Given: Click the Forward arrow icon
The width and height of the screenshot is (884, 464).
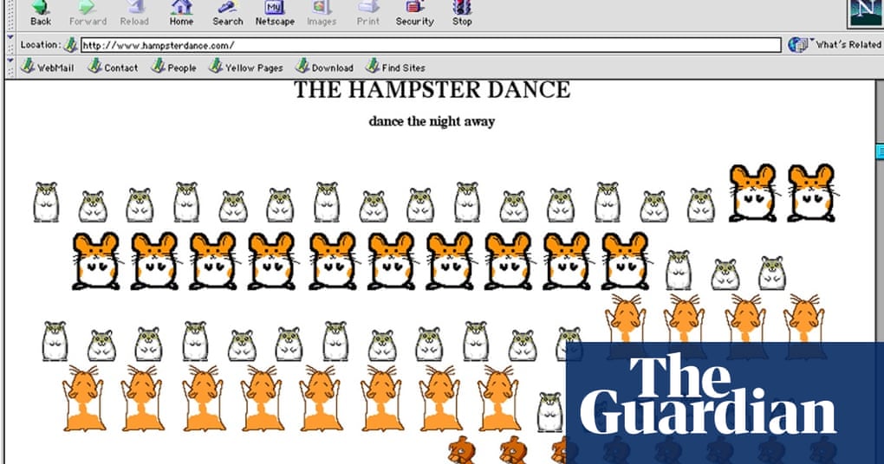Looking at the screenshot, I should point(87,7).
